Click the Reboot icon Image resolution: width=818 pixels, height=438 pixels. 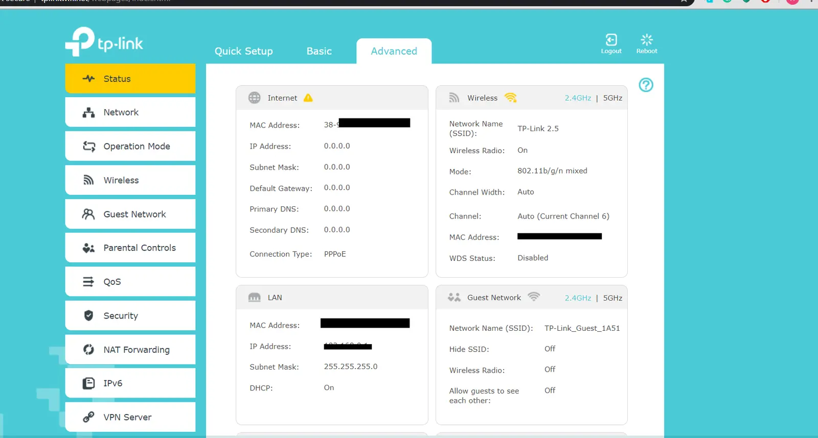pos(647,40)
